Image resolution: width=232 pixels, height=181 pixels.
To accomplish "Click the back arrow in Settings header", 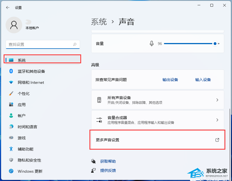I will coord(8,7).
